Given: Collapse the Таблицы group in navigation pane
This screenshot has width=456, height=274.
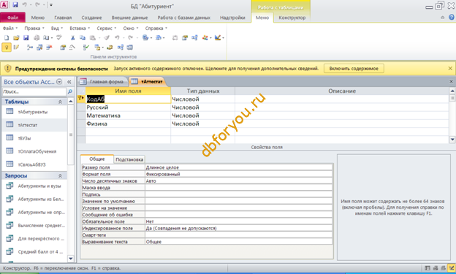Looking at the screenshot, I should [x=60, y=102].
